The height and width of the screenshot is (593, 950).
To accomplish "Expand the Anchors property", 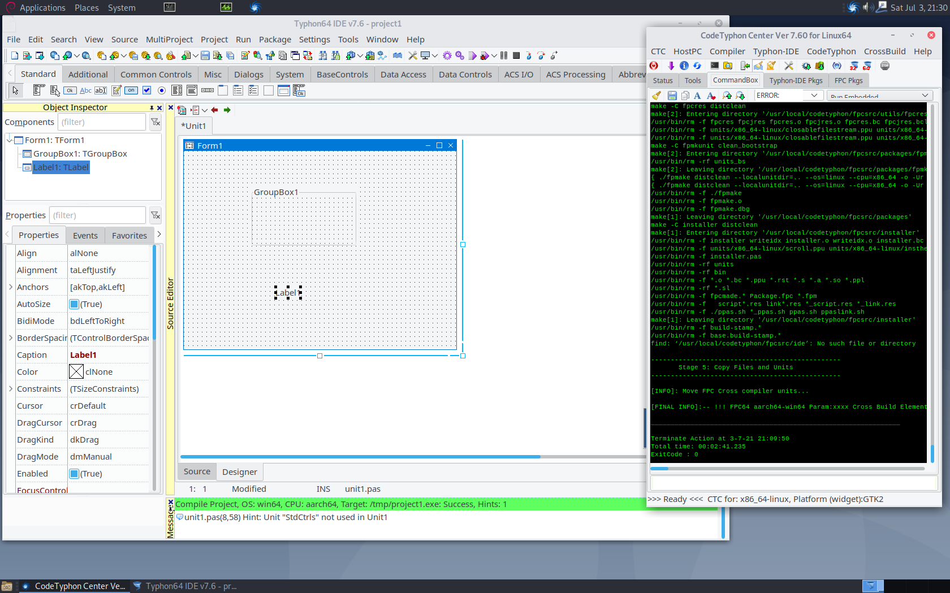I will pos(11,287).
